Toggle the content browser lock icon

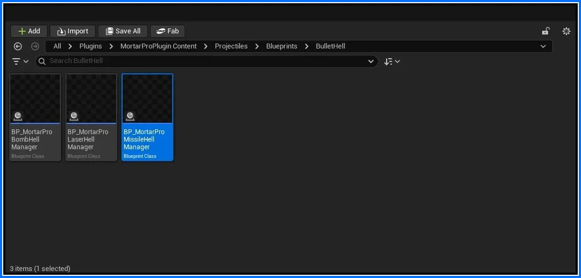(x=546, y=31)
